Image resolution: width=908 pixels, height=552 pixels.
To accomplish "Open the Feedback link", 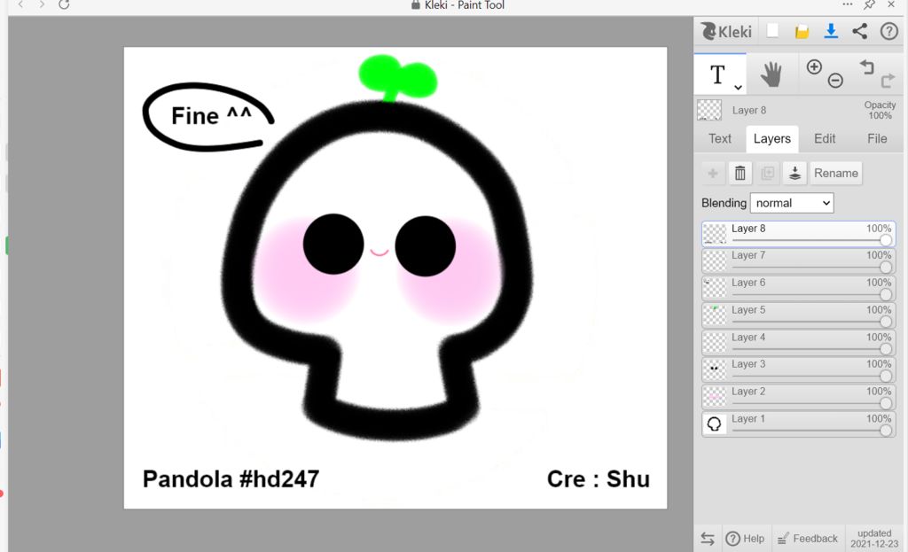I will 807,539.
